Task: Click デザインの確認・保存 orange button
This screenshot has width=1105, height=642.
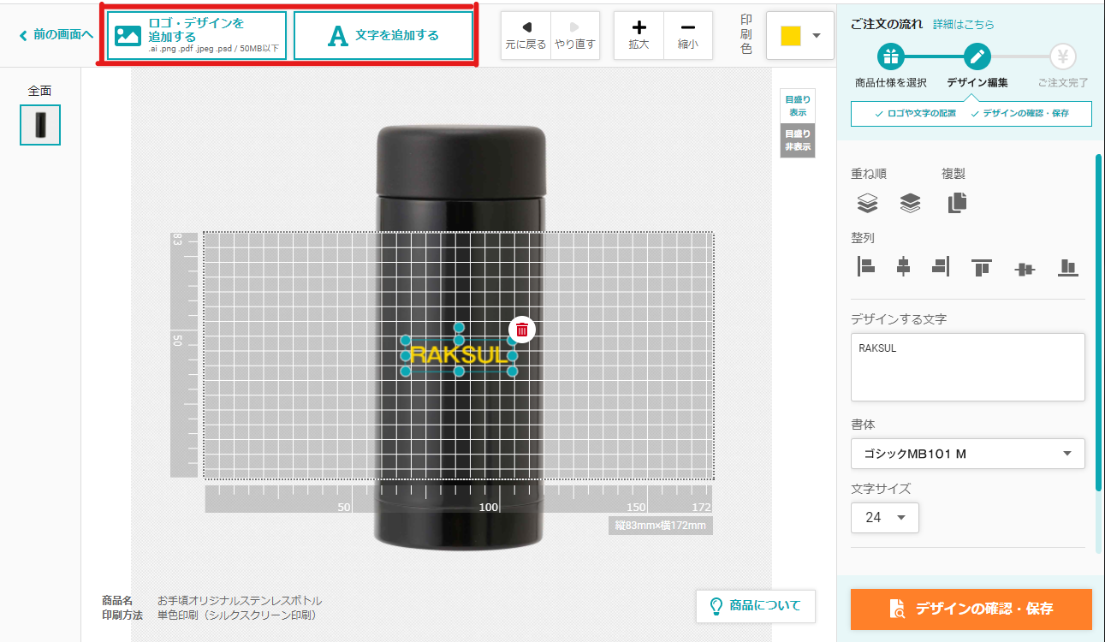Action: [971, 609]
